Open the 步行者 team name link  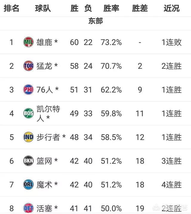pyautogui.click(x=48, y=137)
